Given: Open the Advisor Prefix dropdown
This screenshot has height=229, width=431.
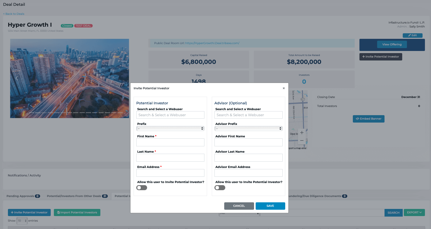Looking at the screenshot, I should click(x=249, y=129).
